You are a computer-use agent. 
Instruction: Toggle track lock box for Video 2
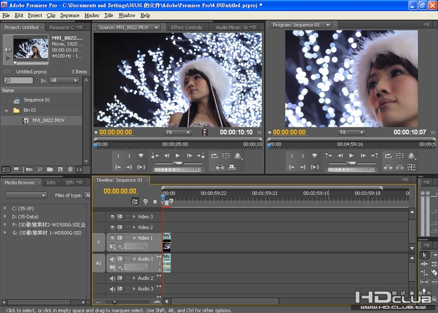tap(128, 227)
